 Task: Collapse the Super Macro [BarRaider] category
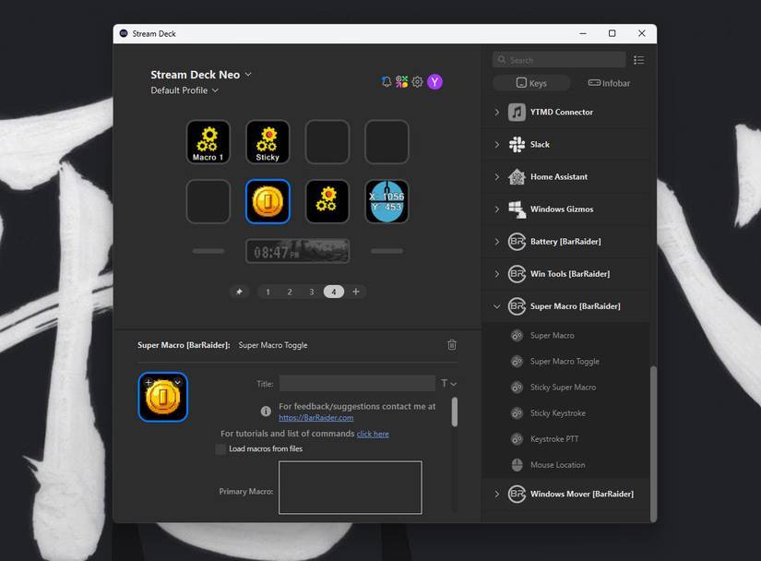[x=497, y=305]
